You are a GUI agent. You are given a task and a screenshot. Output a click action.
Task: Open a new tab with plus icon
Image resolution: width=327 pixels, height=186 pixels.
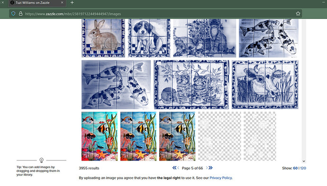[x=72, y=3]
